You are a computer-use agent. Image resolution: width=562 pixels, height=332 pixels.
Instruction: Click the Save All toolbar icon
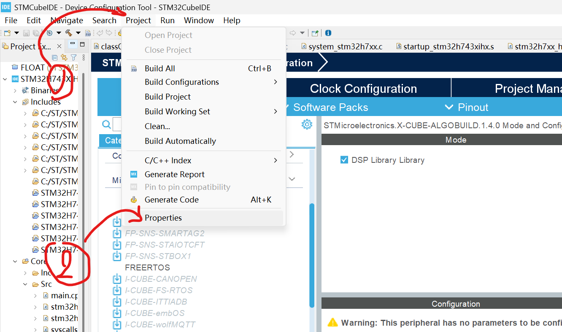[x=35, y=33]
